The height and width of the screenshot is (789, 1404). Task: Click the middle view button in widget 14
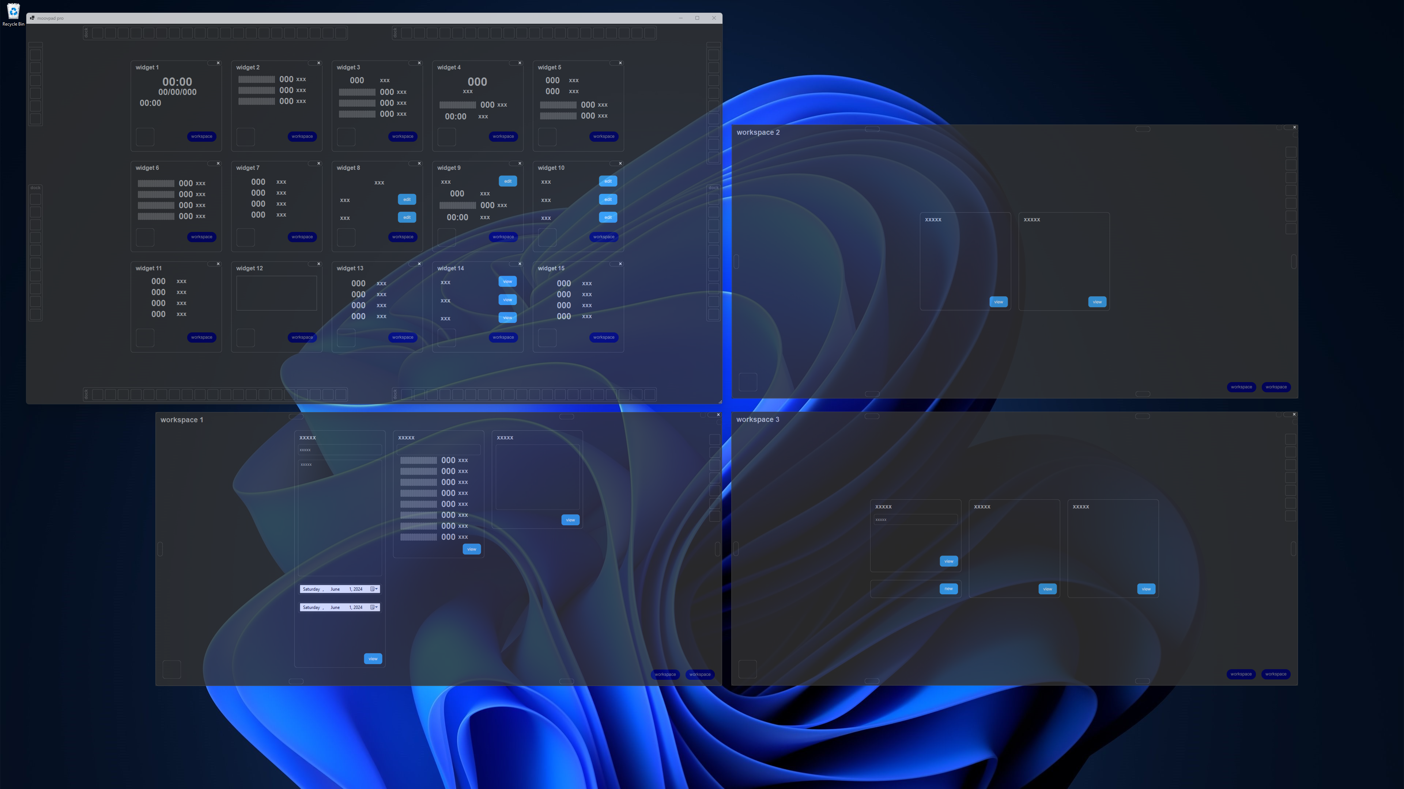(507, 300)
